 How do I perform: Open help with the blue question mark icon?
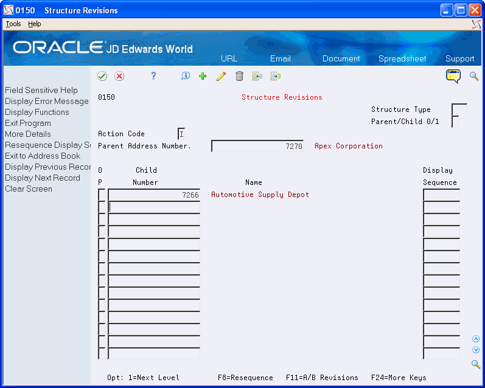click(x=153, y=76)
